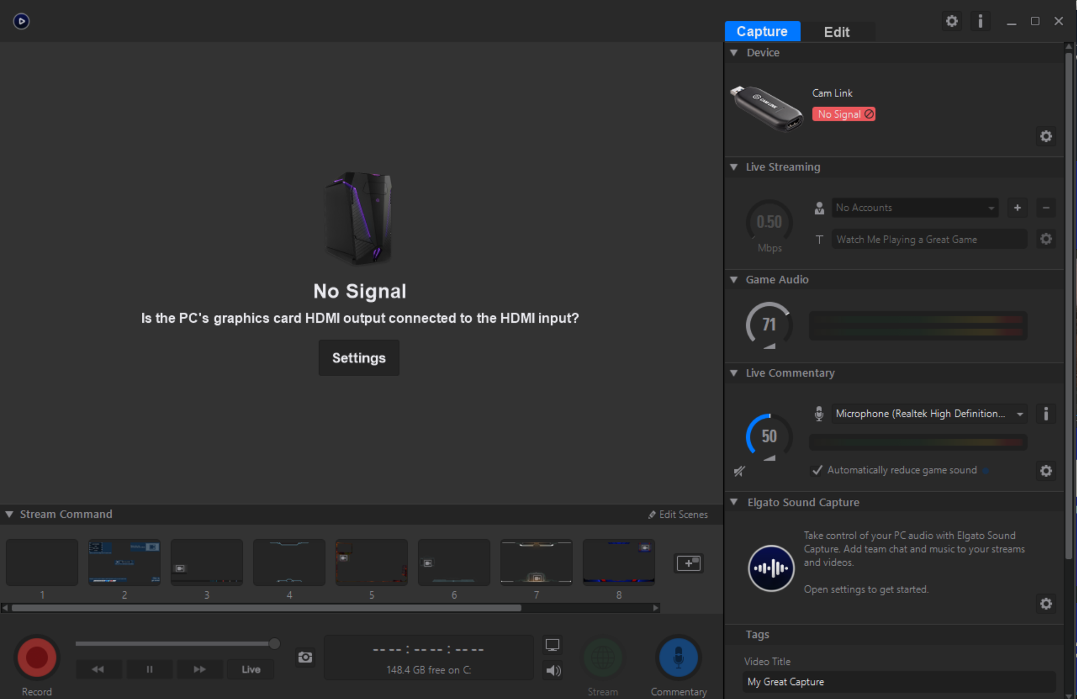
Task: Click the streaming account person icon
Action: click(819, 208)
